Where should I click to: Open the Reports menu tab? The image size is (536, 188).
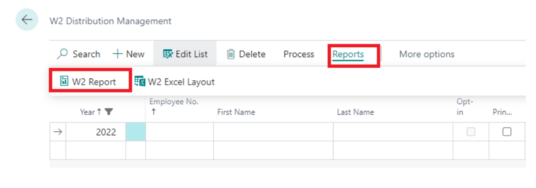pos(348,54)
